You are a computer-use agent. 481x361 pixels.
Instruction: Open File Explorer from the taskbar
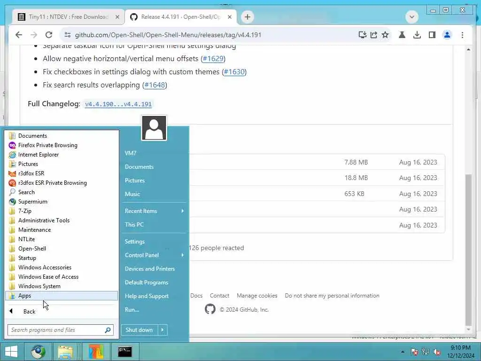[x=65, y=352]
